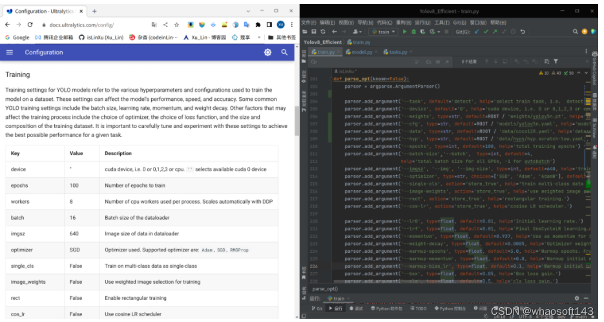Open docs site hamburger menu
This screenshot has width=604, height=322.
(10, 52)
